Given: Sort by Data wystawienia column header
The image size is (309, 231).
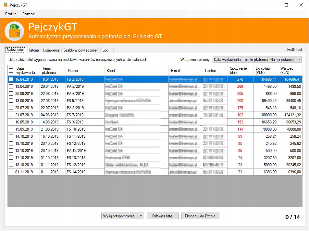Looking at the screenshot, I should 27,70.
